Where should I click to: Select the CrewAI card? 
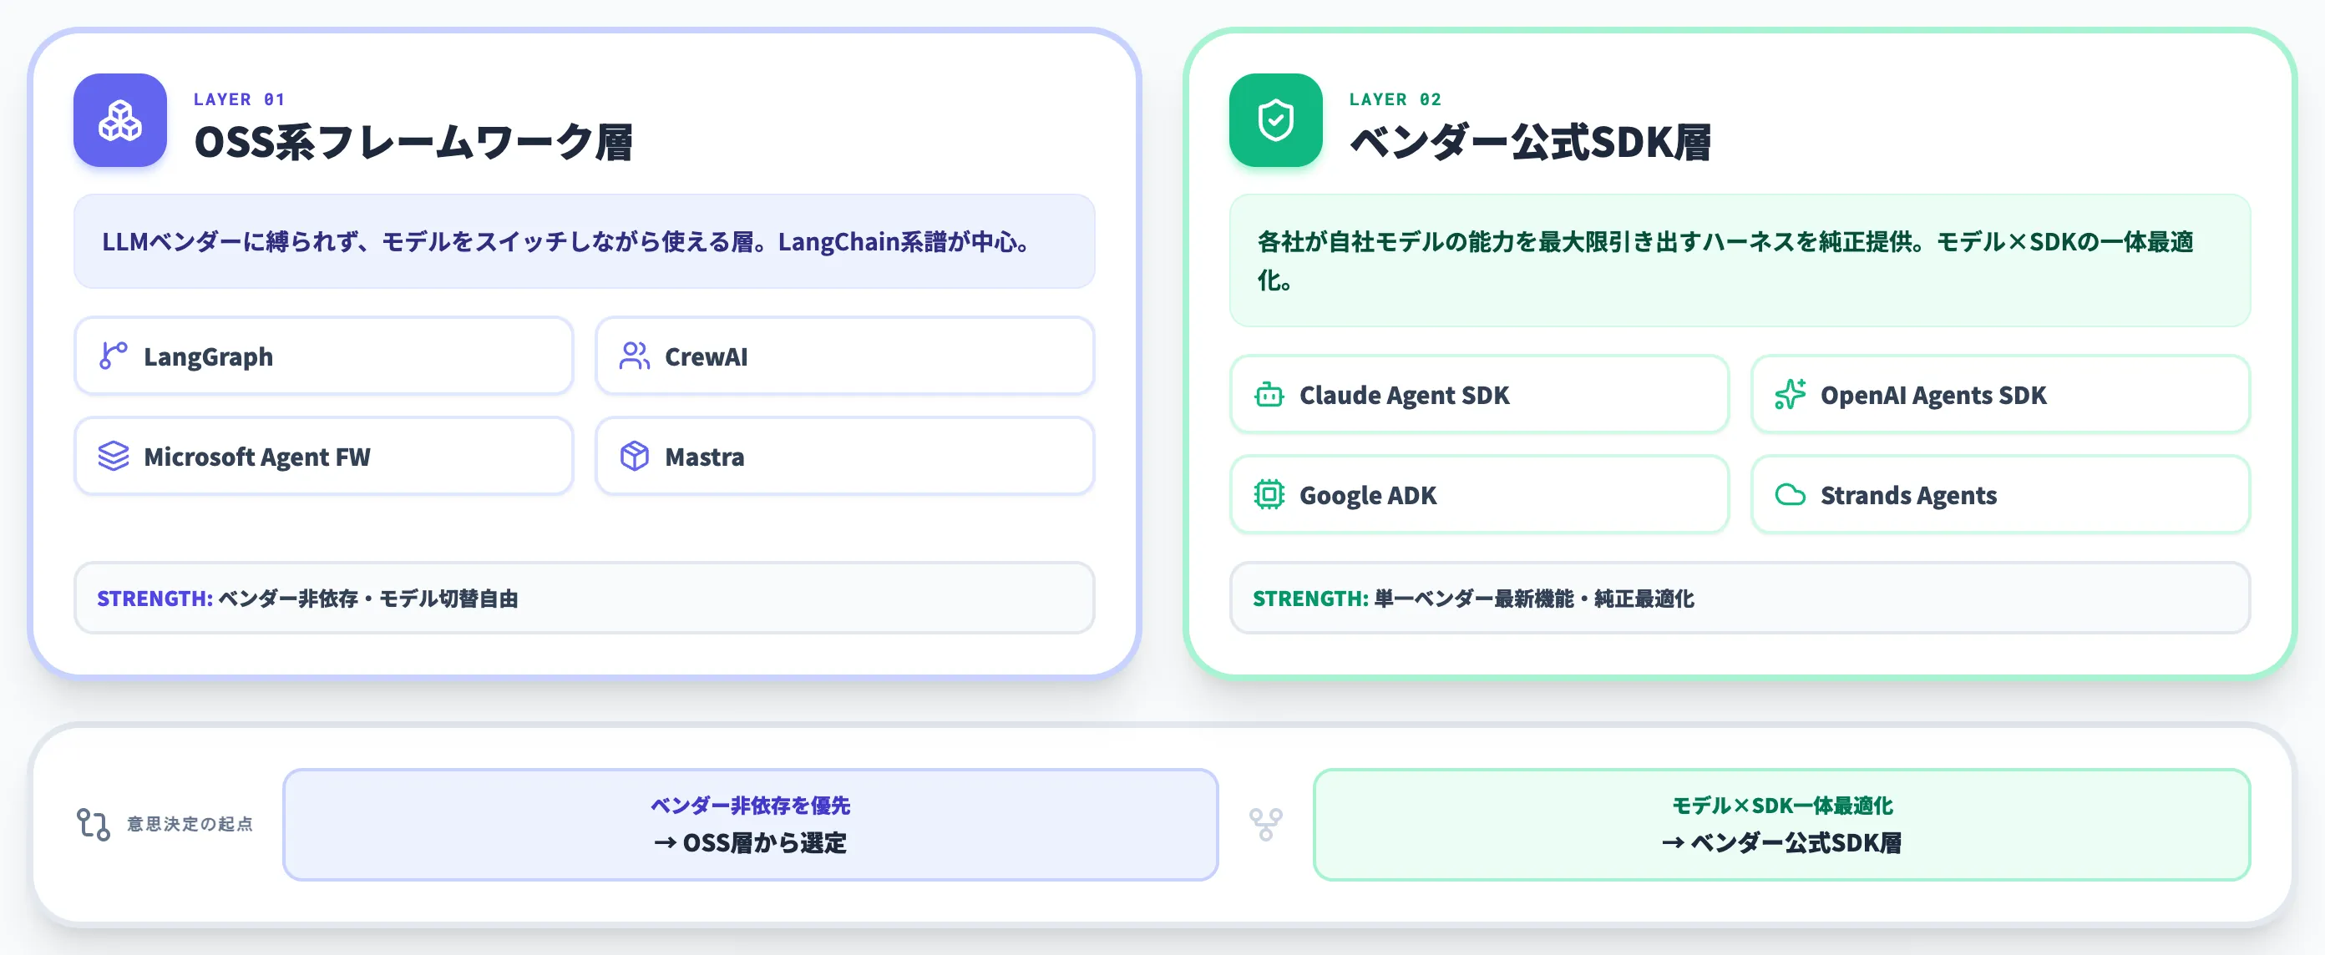[x=845, y=356]
